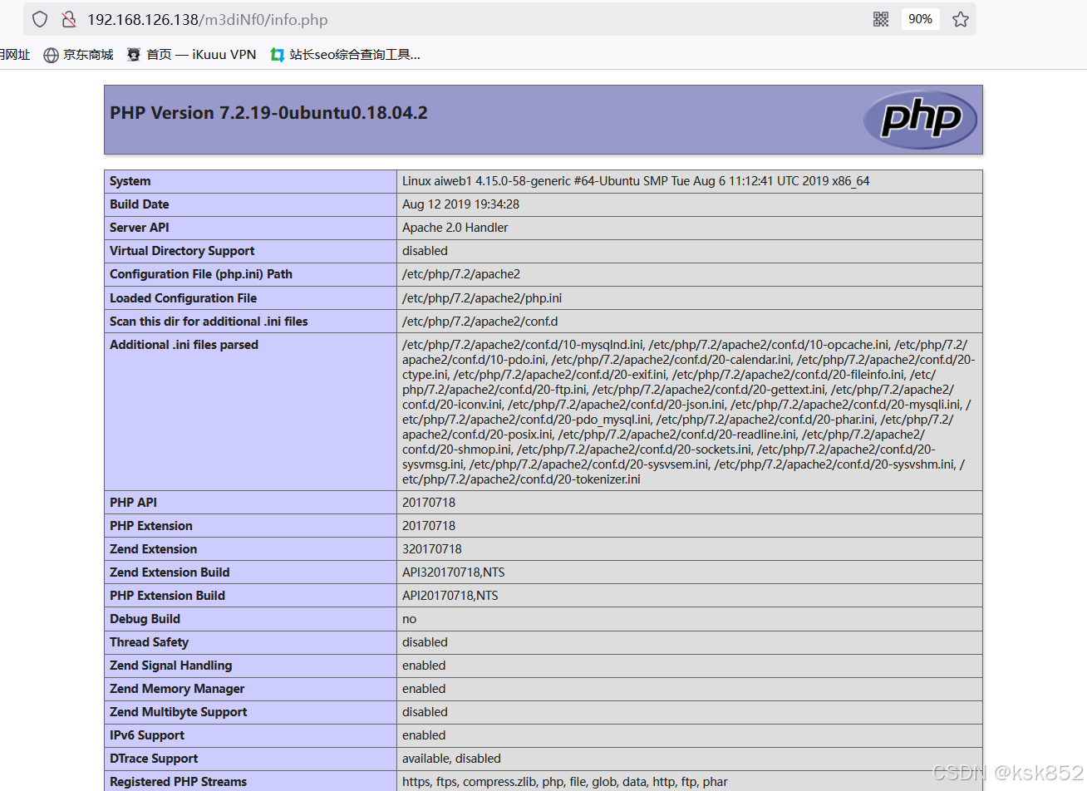
Task: Click the System row label
Action: click(130, 181)
